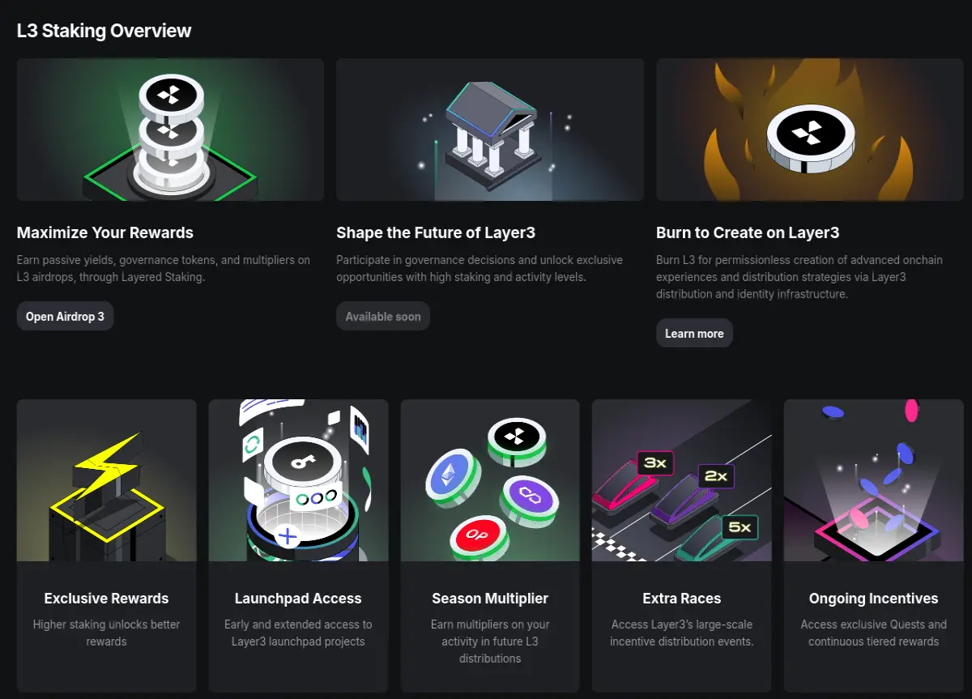Click the 5x multiplier badge
Viewport: 972px width, 699px height.
tap(740, 527)
